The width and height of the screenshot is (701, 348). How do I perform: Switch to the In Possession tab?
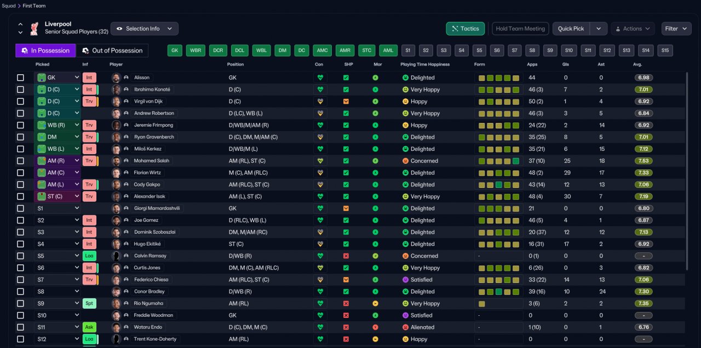pyautogui.click(x=45, y=50)
